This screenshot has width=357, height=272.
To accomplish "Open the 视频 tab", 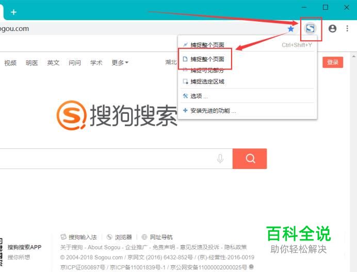I will coord(10,63).
